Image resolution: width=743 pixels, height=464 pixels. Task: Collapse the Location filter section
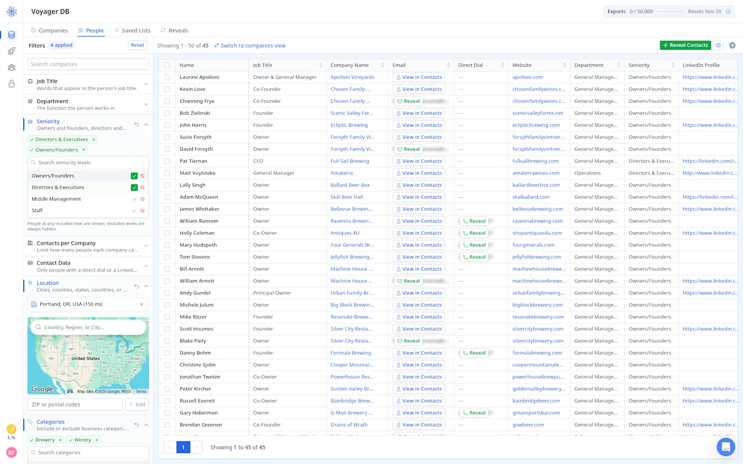pos(146,286)
